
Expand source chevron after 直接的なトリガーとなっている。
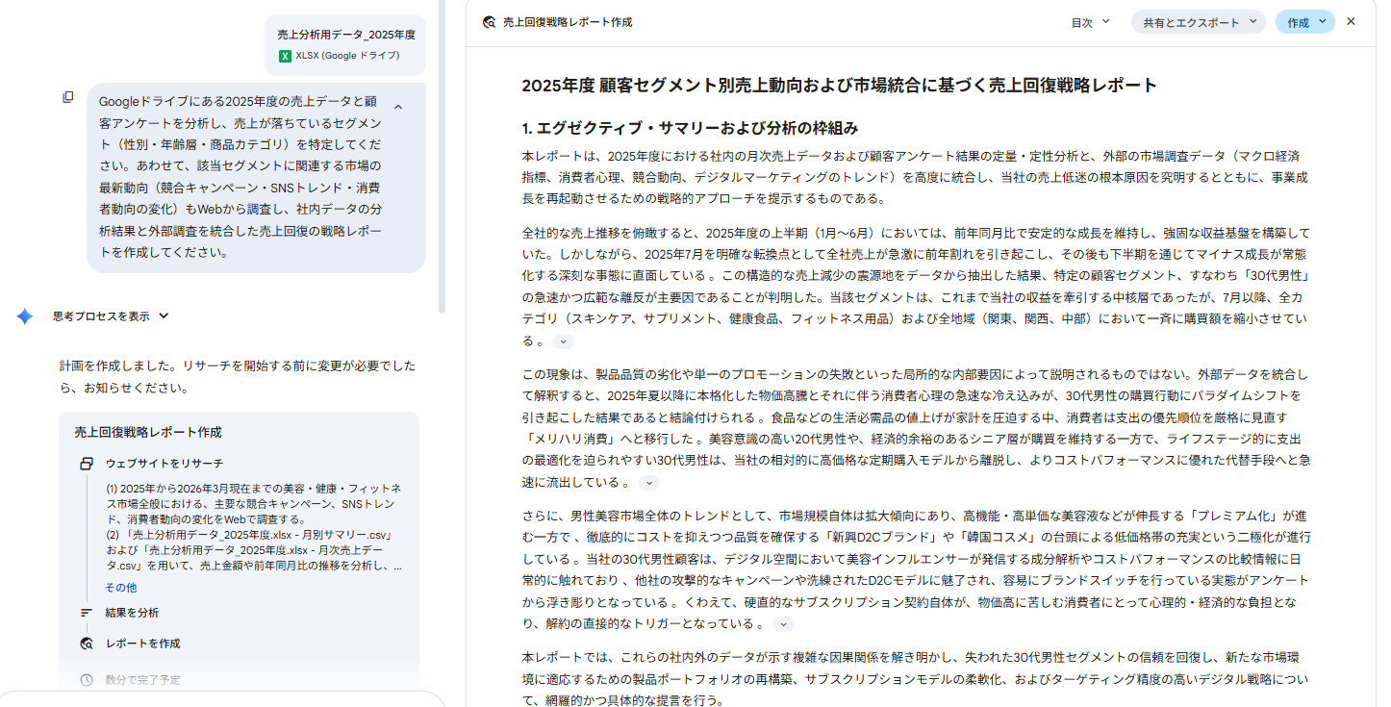tap(784, 624)
